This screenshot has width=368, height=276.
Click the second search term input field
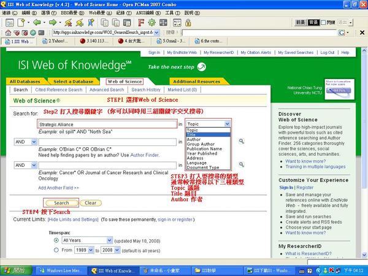click(107, 142)
